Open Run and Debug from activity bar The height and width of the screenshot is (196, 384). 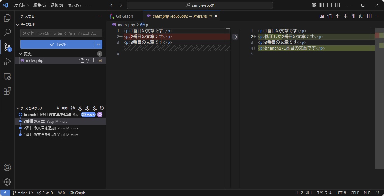point(7,61)
